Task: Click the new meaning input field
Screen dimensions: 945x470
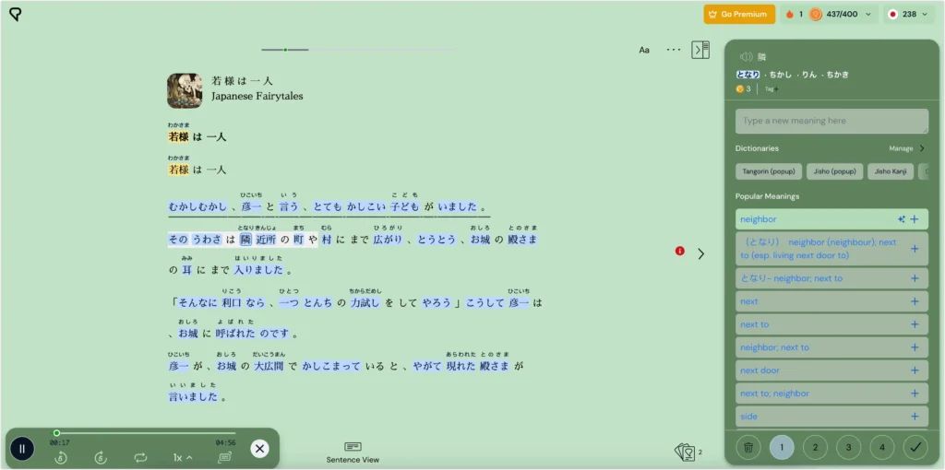Action: coord(831,121)
